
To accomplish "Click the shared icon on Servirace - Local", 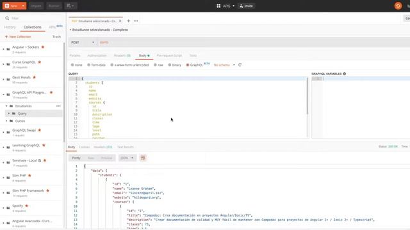I will tap(40, 160).
